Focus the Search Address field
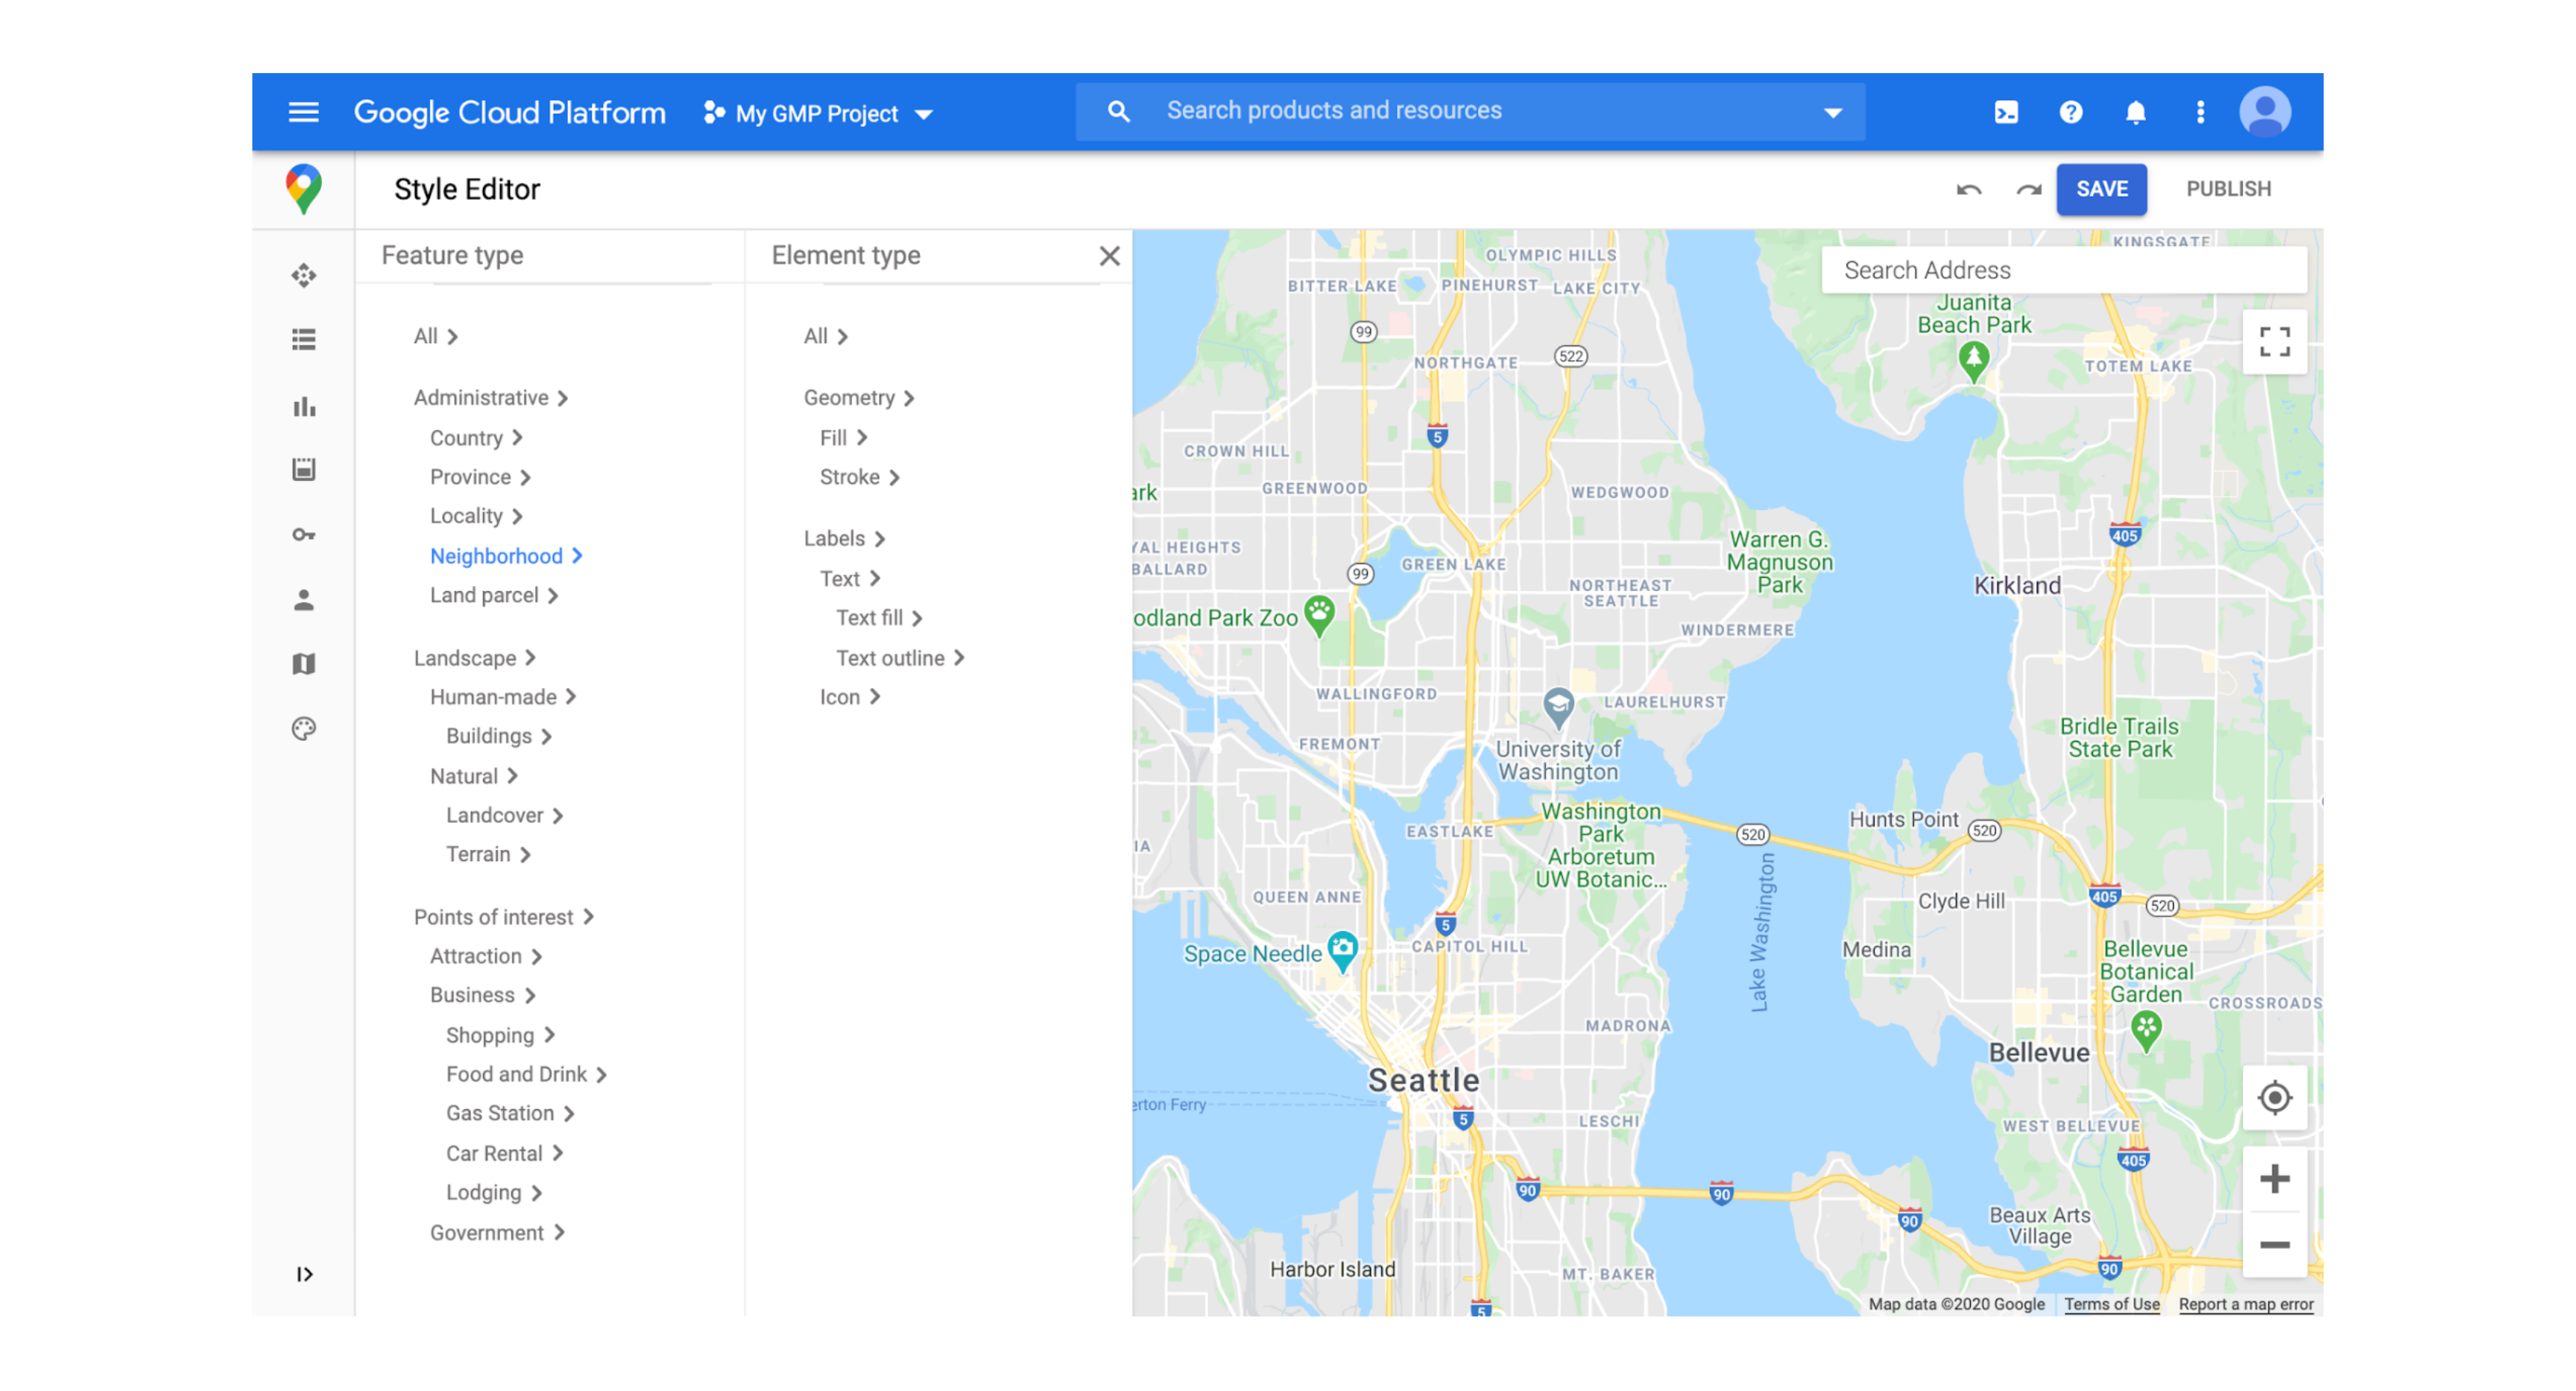 coord(2064,270)
